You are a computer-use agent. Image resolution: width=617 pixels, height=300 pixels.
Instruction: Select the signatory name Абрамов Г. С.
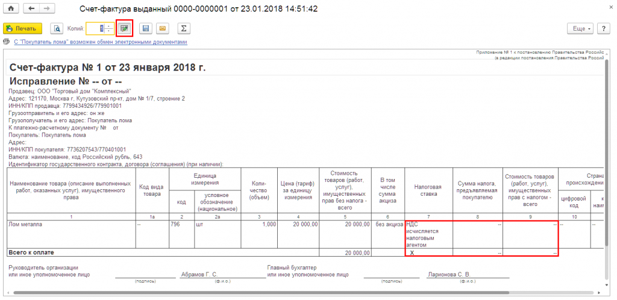pos(199,275)
